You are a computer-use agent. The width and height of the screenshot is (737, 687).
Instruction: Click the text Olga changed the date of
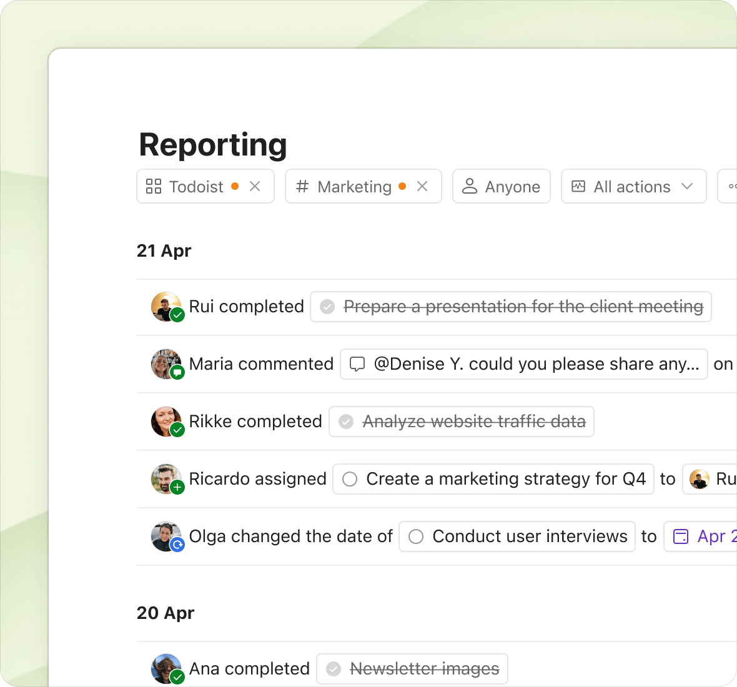pyautogui.click(x=290, y=536)
